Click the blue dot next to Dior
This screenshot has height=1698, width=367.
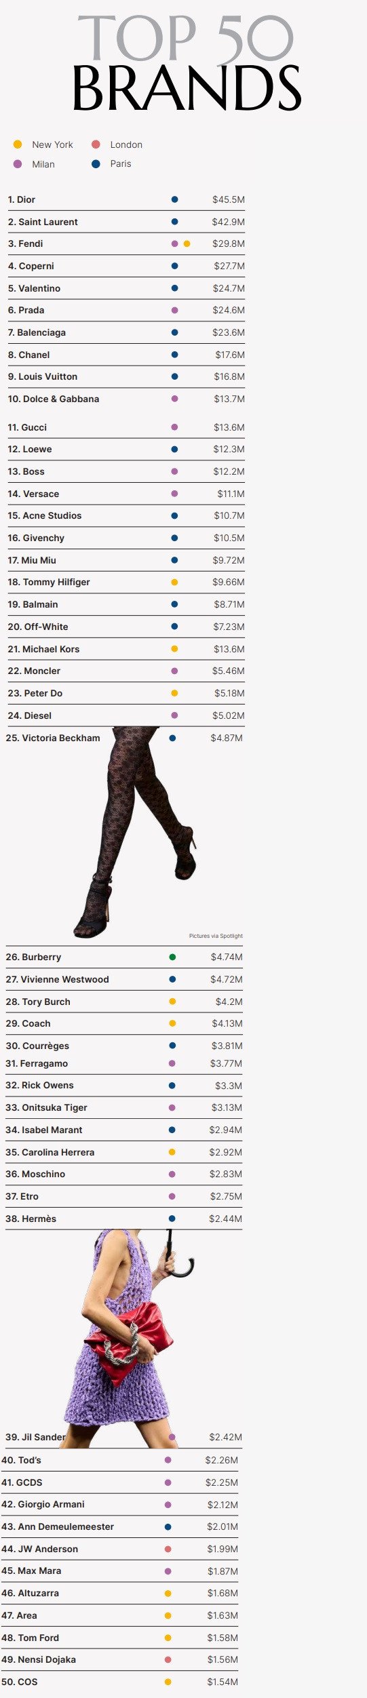tap(174, 199)
